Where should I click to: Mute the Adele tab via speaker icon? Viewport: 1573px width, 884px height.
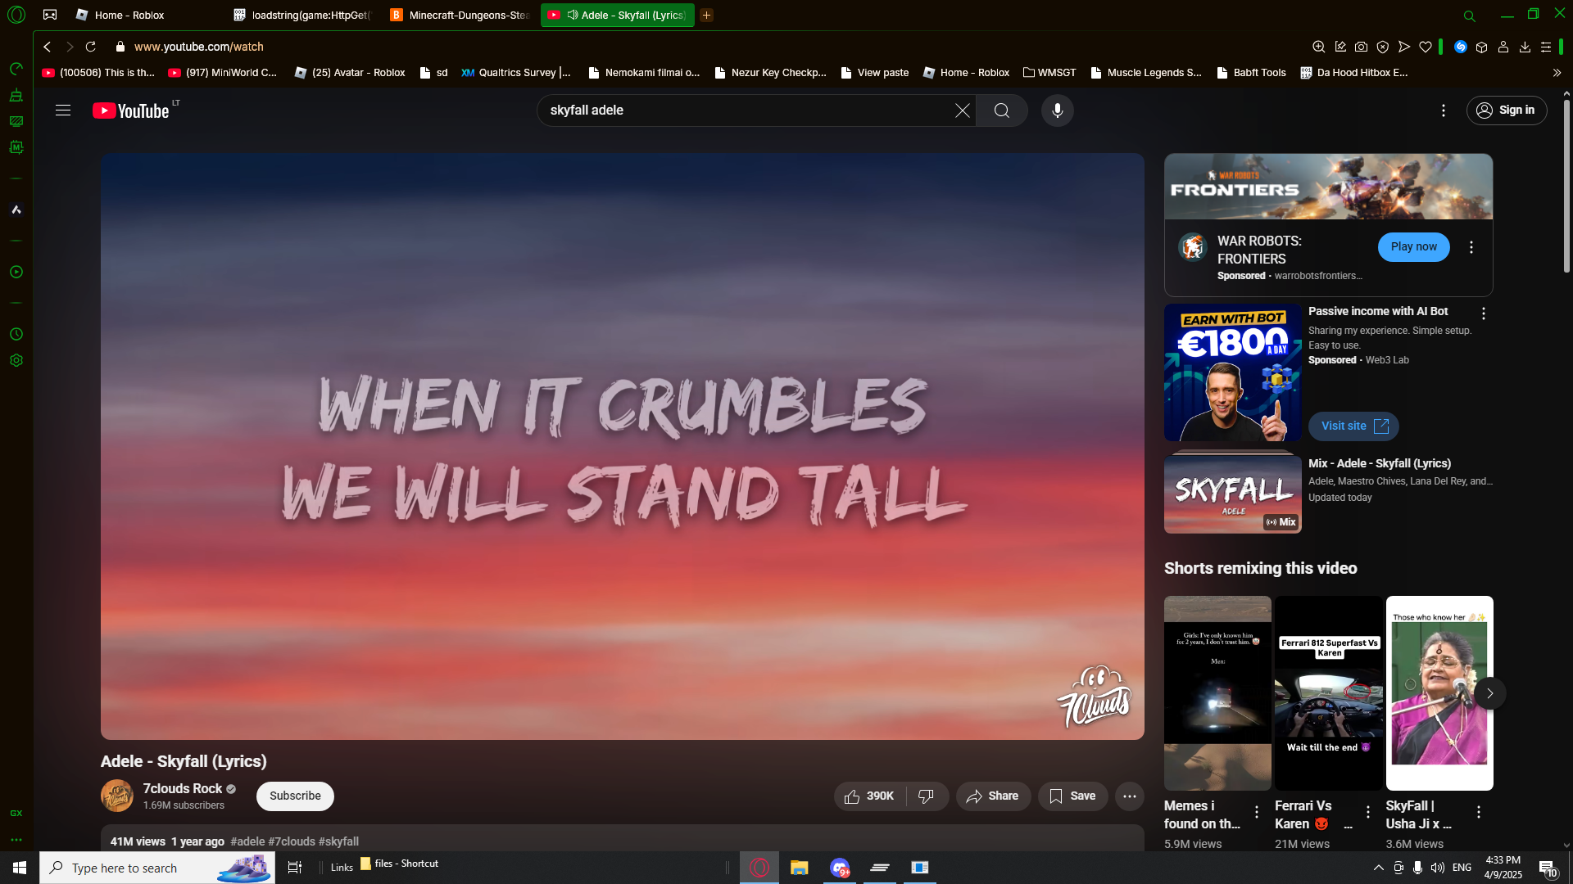573,15
